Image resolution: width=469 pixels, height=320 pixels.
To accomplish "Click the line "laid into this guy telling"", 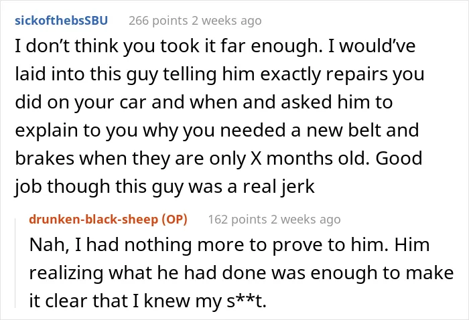I will pyautogui.click(x=220, y=74).
